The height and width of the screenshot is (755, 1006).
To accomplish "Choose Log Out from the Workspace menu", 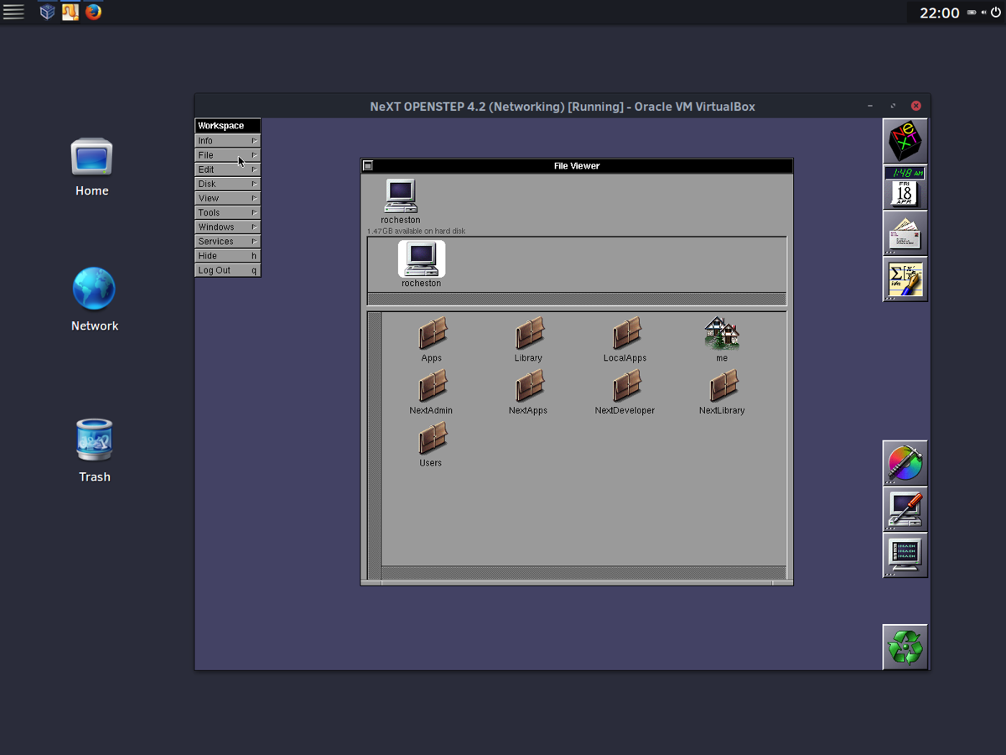I will 228,270.
